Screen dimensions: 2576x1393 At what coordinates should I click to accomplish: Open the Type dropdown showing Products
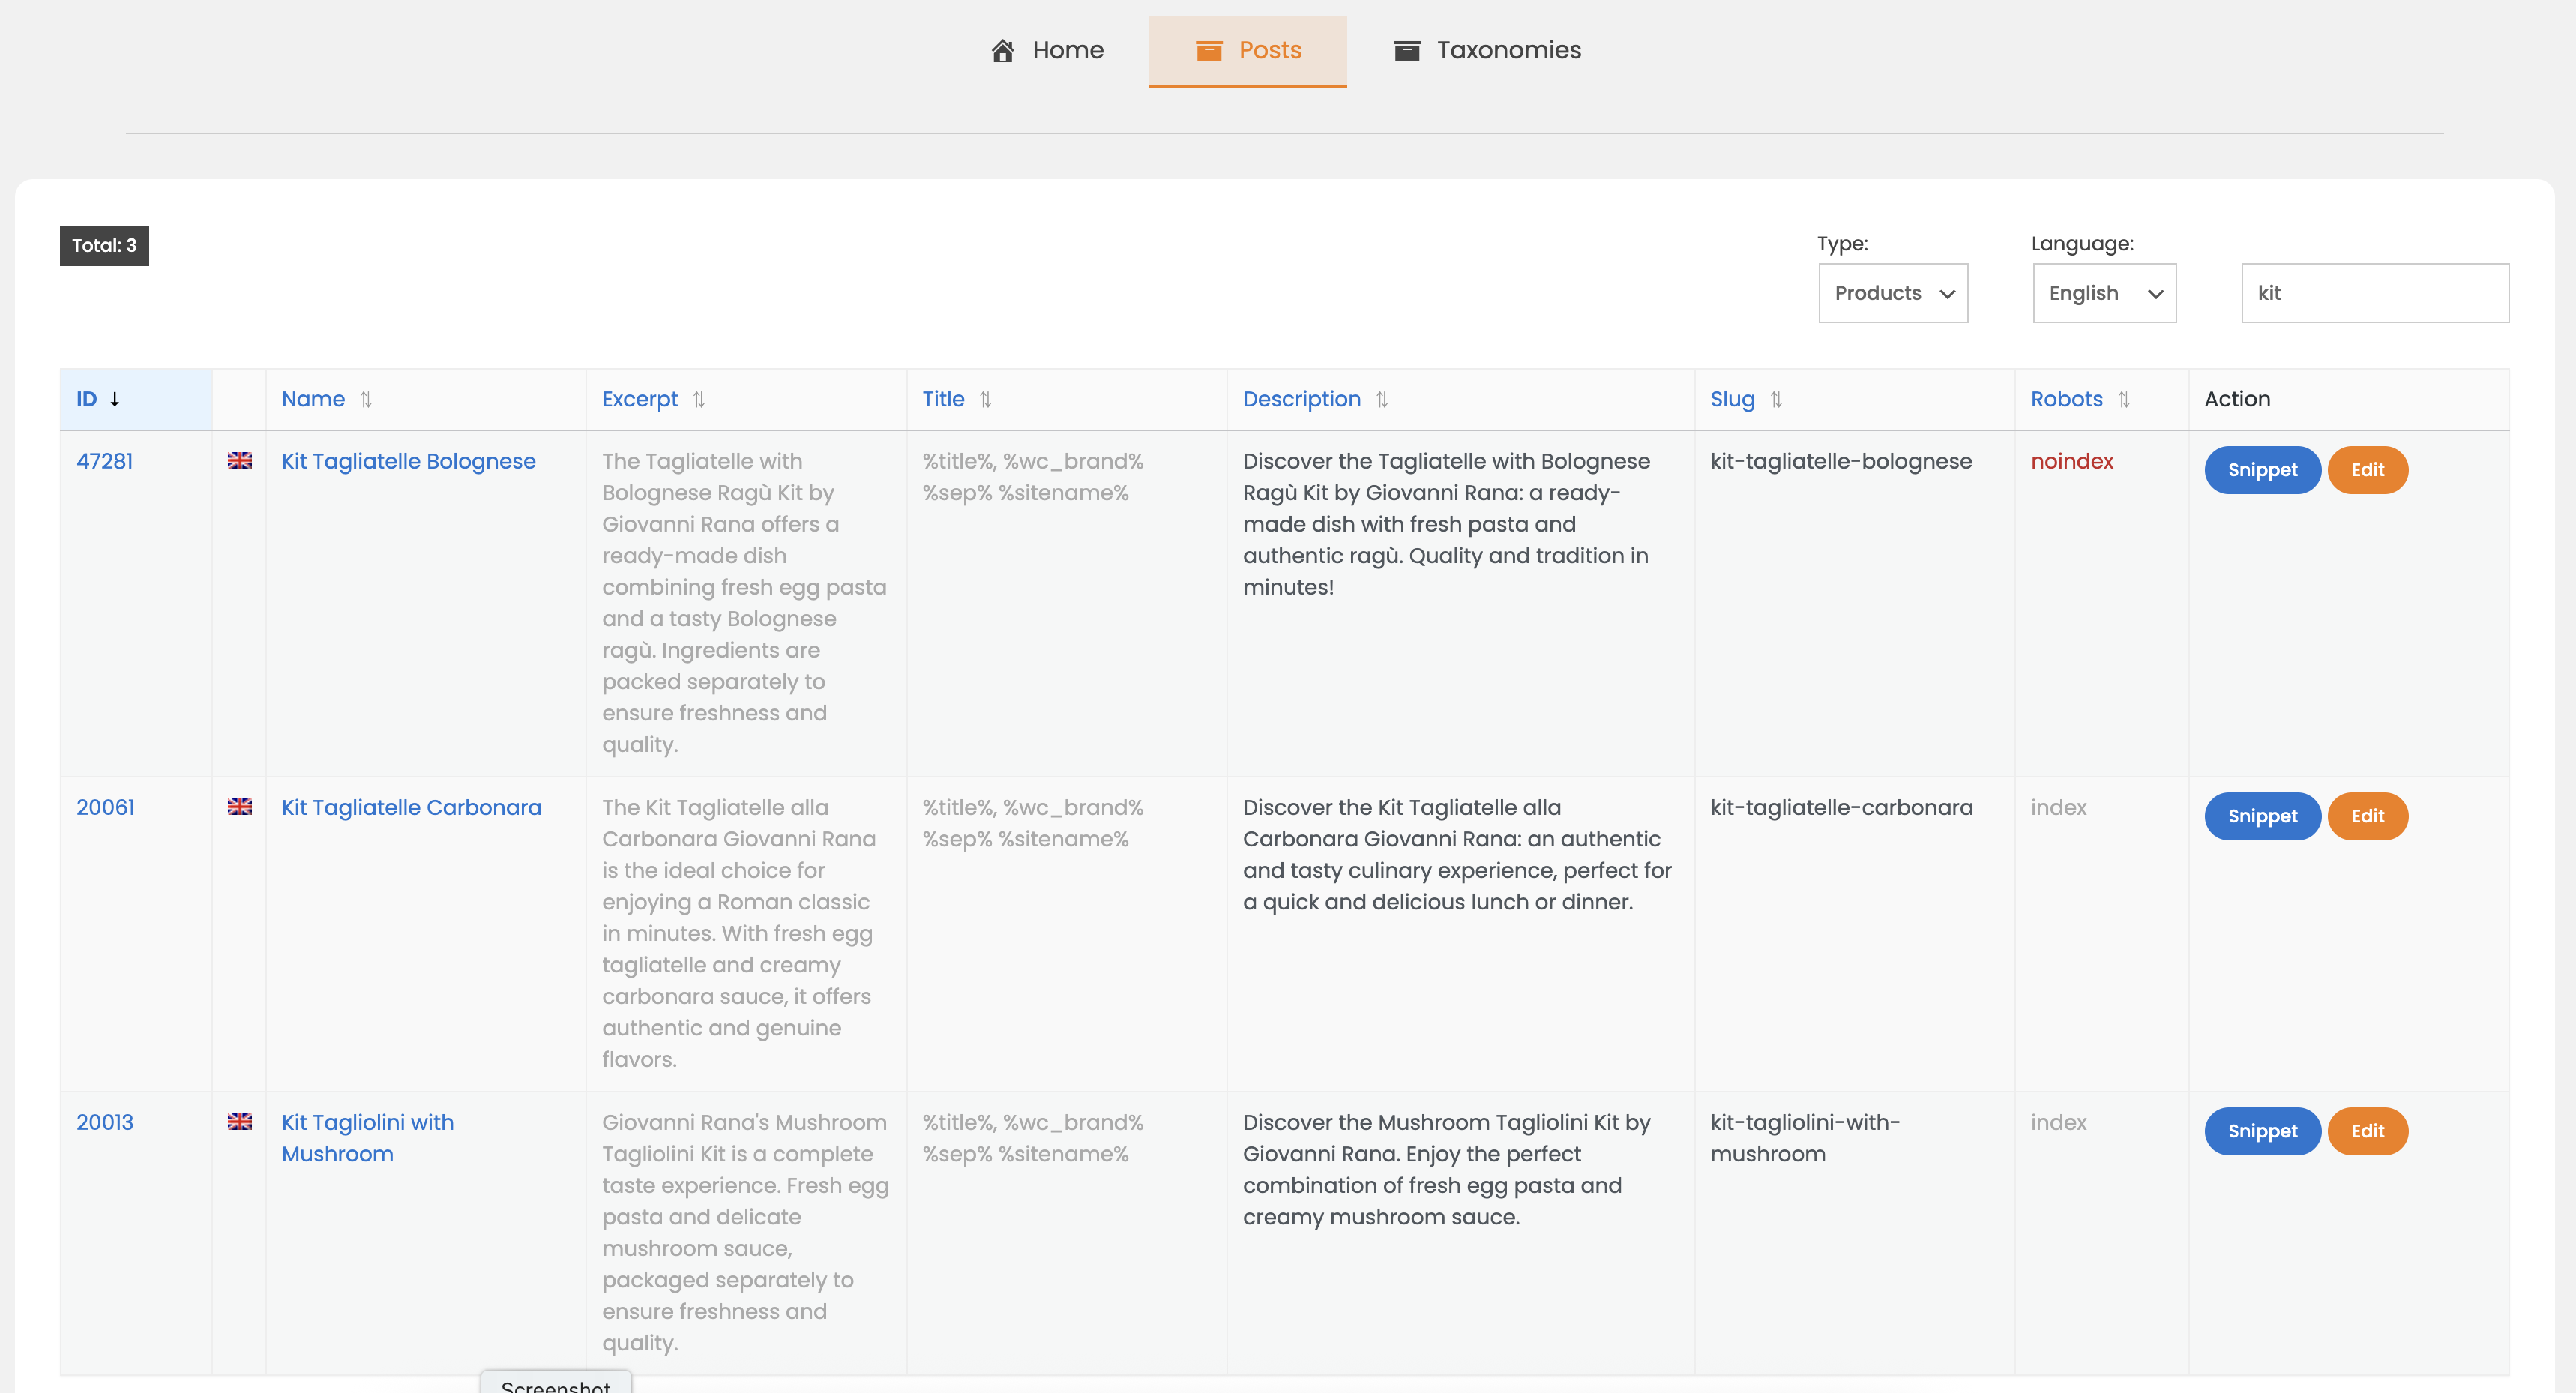coord(1893,293)
